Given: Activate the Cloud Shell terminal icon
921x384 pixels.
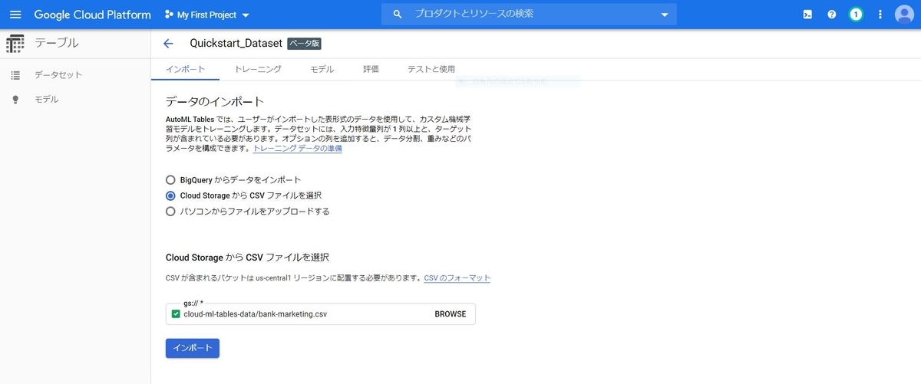Looking at the screenshot, I should pyautogui.click(x=807, y=15).
